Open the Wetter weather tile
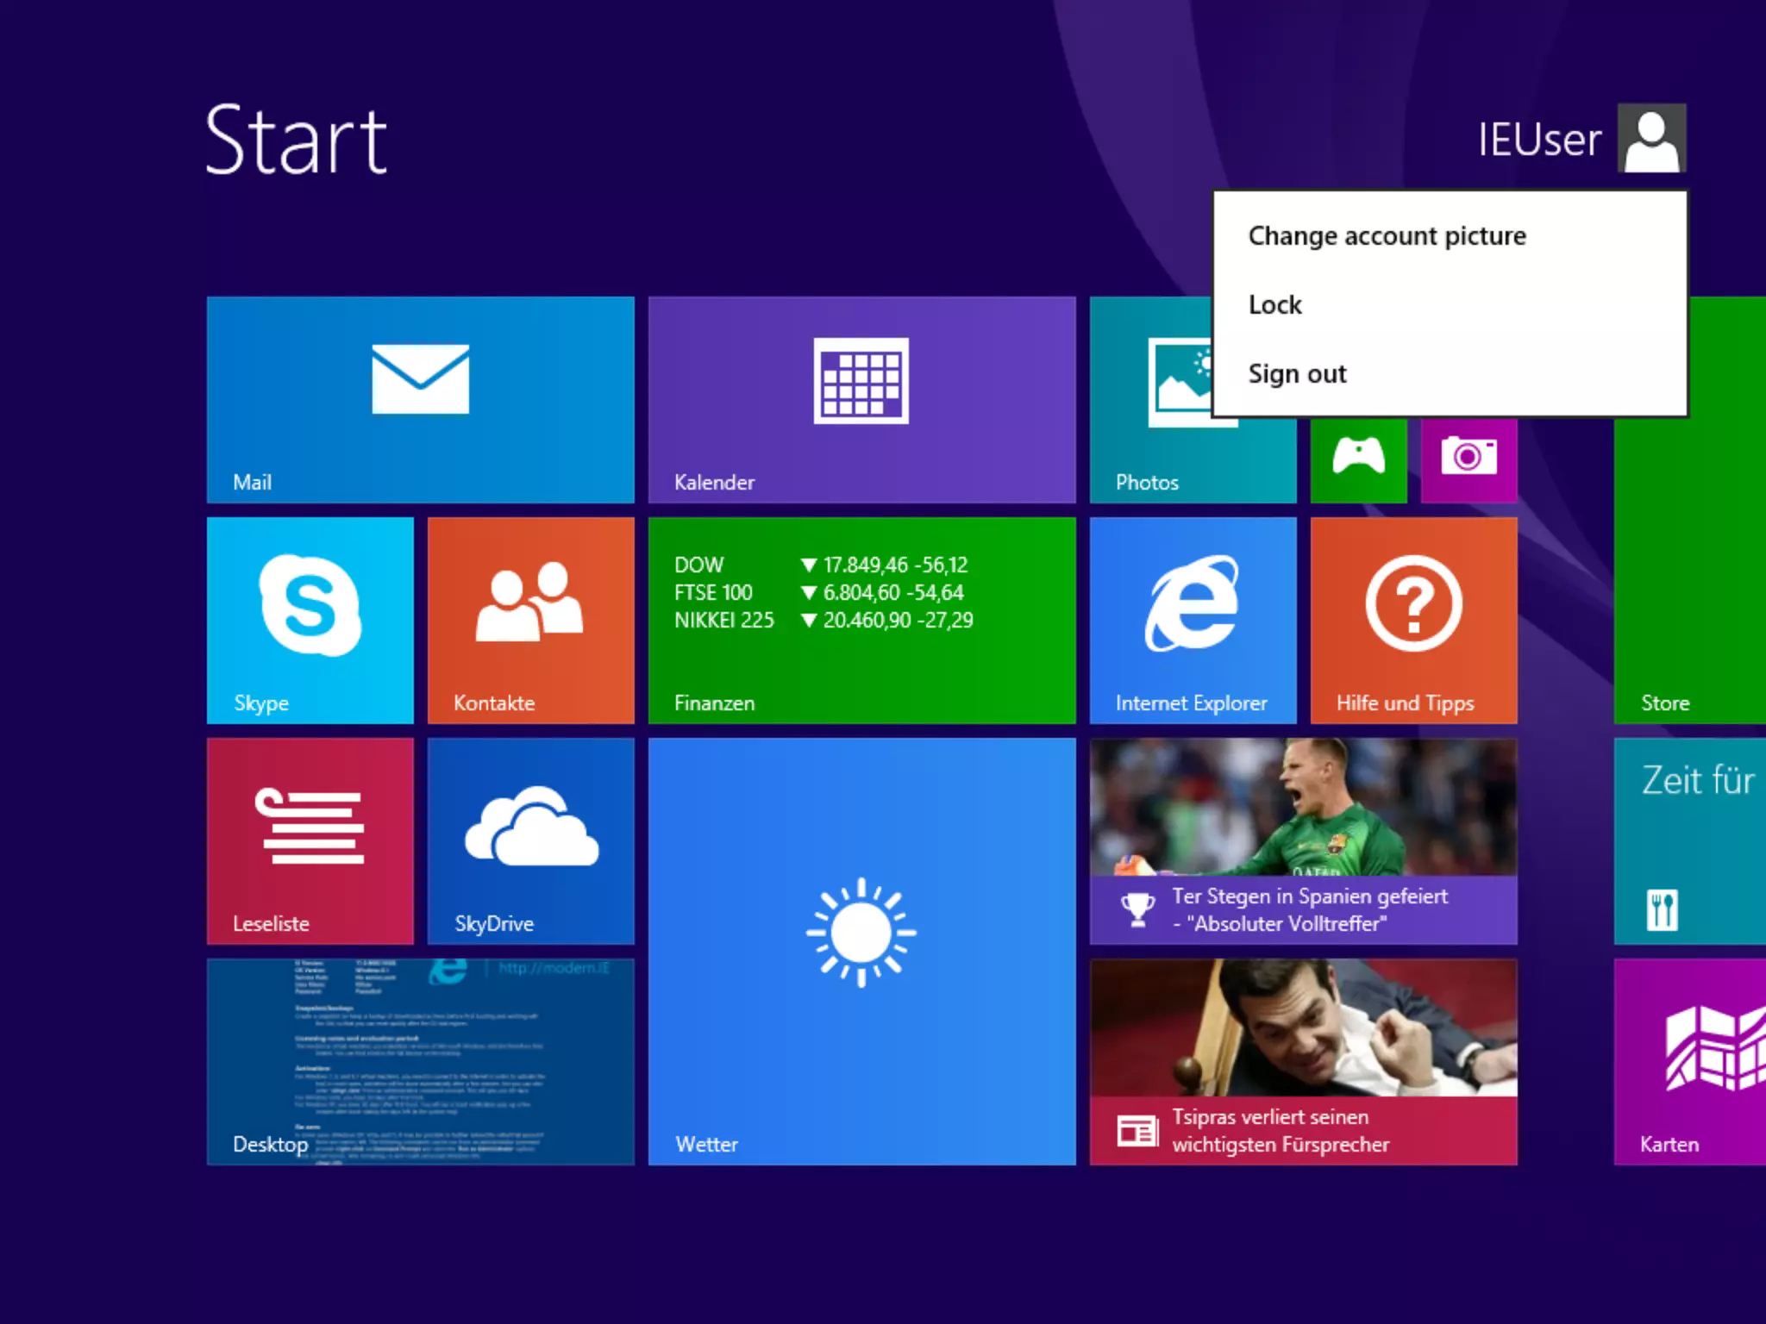Screen dimensions: 1766x1324 click(861, 951)
